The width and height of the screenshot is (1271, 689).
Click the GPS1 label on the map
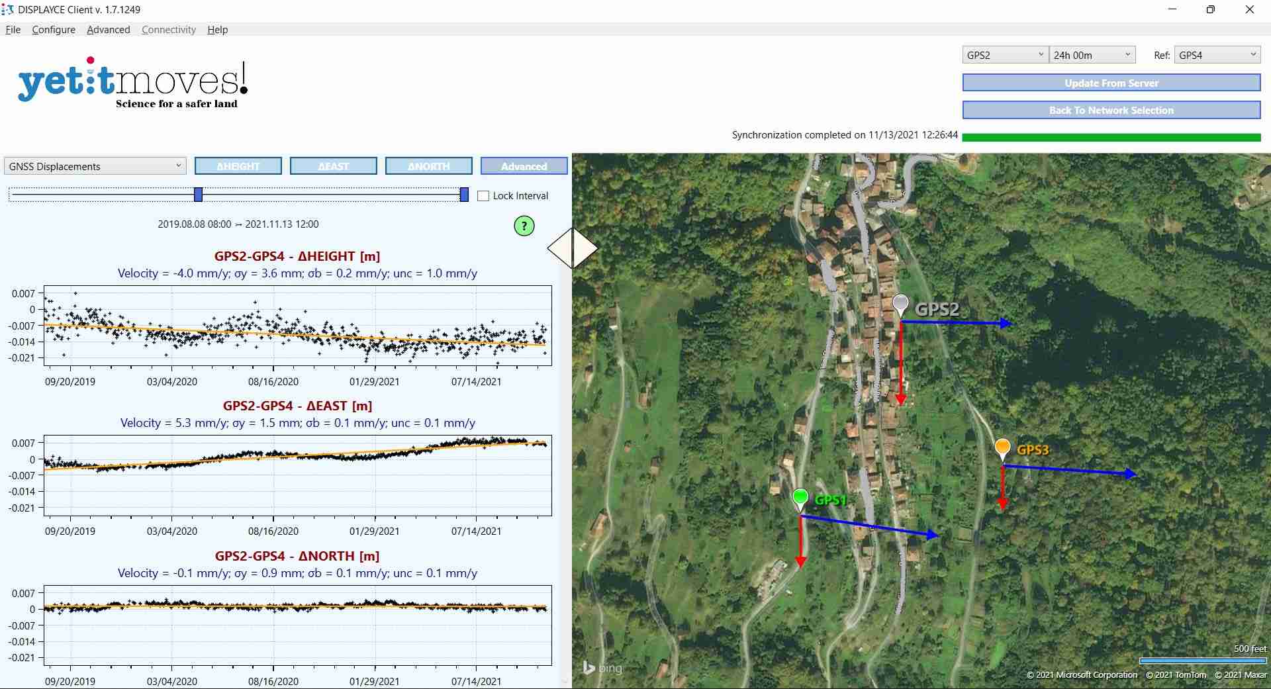[830, 500]
